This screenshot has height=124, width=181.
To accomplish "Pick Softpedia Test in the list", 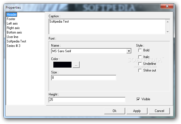I will [16, 41].
